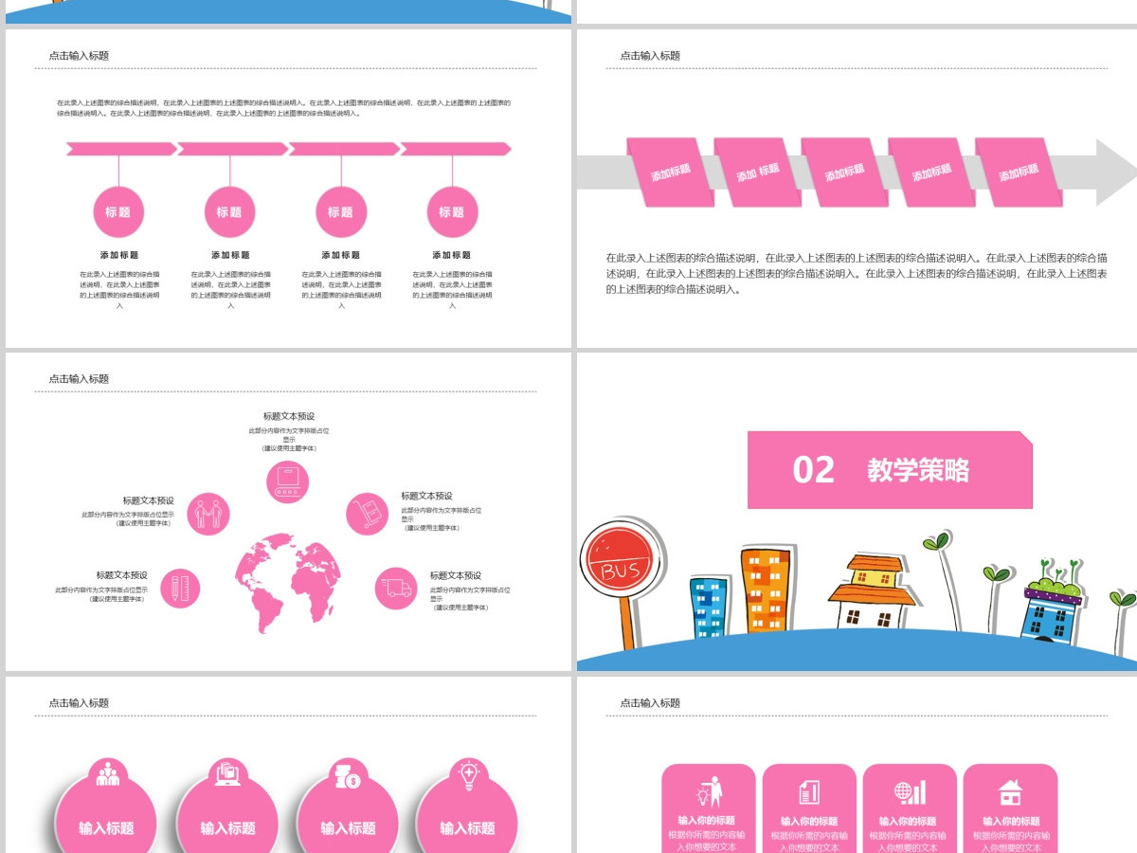Click 标题文本预设 label beside delivery truck icon
Image resolution: width=1137 pixels, height=853 pixels.
456,575
